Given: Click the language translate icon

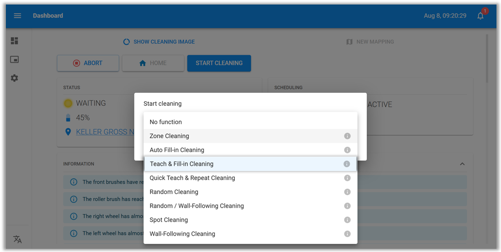Looking at the screenshot, I should coord(18,239).
